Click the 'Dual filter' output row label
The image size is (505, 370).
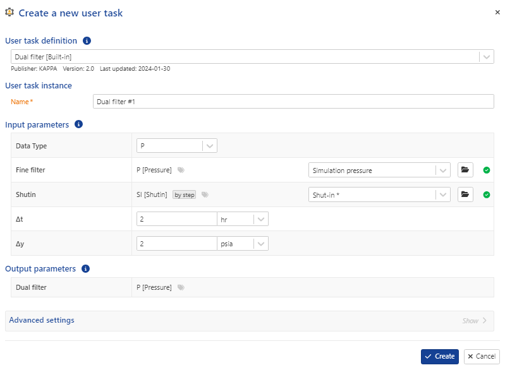point(31,287)
